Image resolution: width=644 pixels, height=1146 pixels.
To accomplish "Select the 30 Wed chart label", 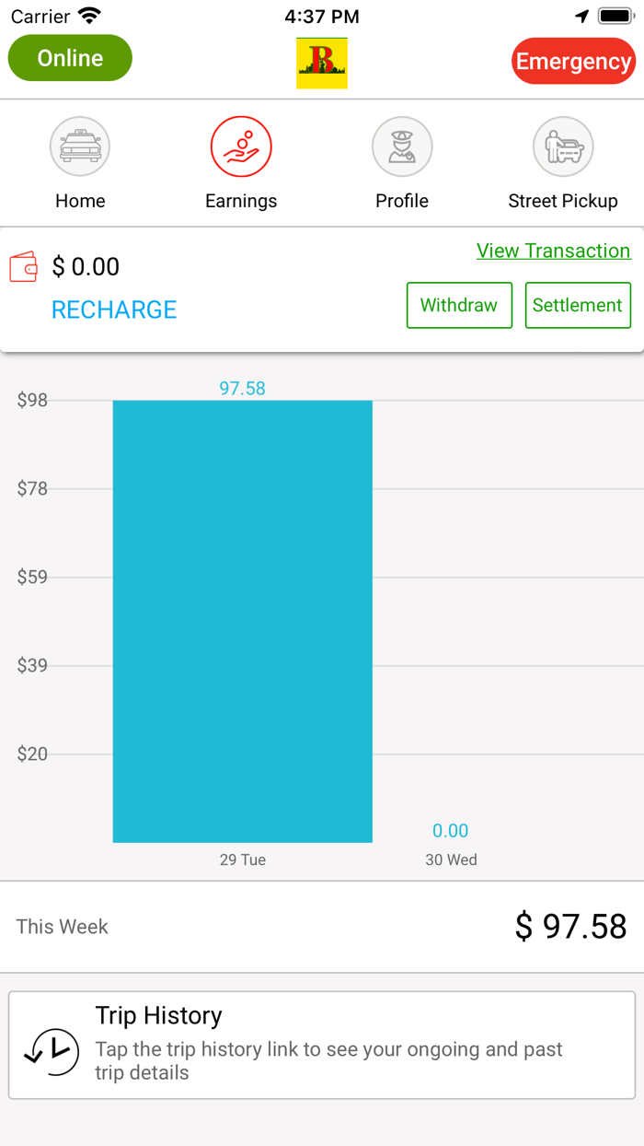I will click(x=451, y=859).
